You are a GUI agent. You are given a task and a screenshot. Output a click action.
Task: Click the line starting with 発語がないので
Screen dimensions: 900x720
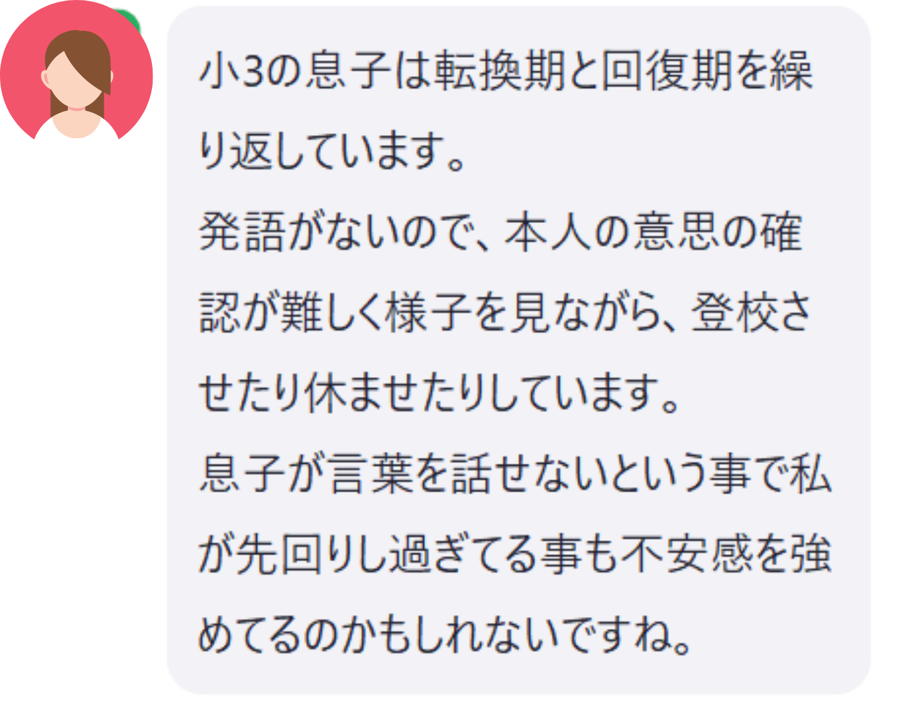(x=501, y=232)
